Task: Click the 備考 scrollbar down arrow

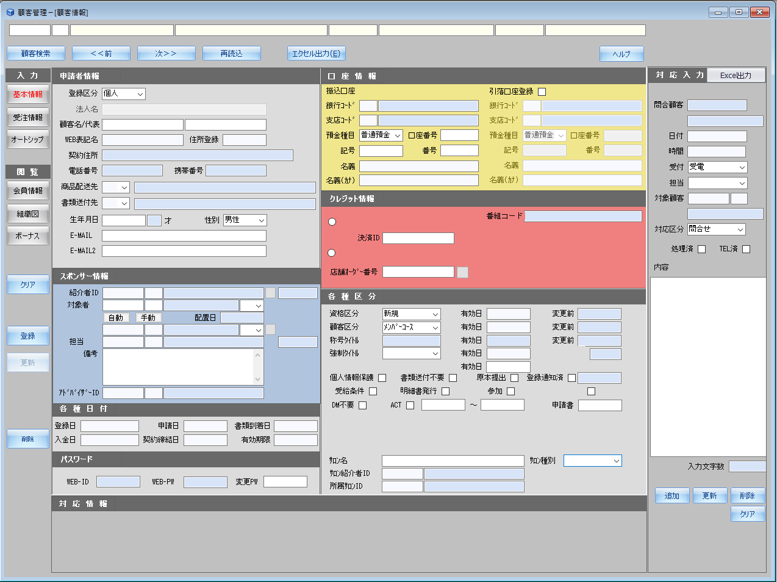Action: click(257, 379)
